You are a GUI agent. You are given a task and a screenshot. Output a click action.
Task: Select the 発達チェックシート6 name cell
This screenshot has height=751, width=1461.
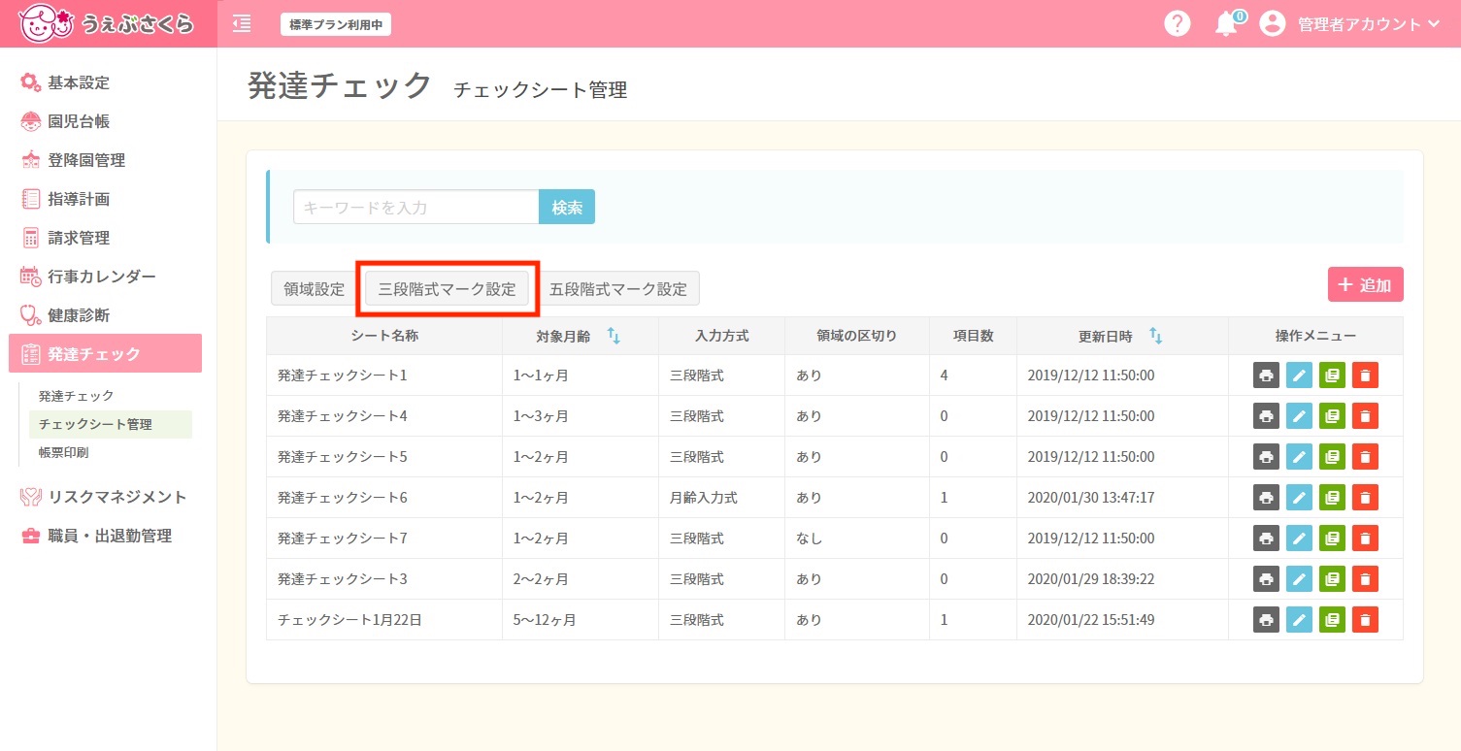click(x=384, y=498)
